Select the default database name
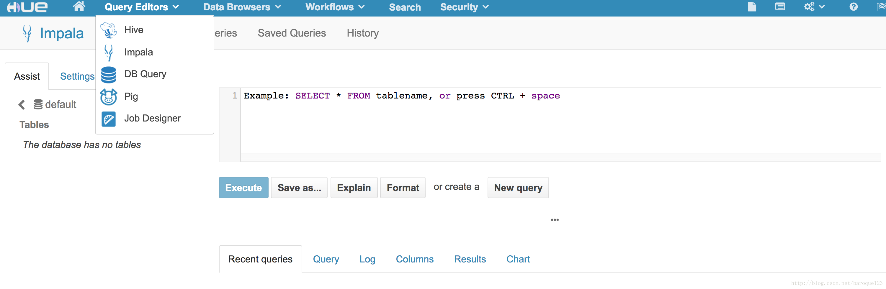886x289 pixels. (61, 104)
